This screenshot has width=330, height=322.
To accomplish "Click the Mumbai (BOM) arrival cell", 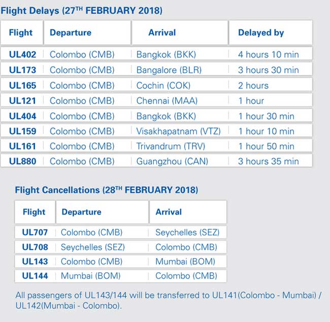I will click(x=185, y=262).
